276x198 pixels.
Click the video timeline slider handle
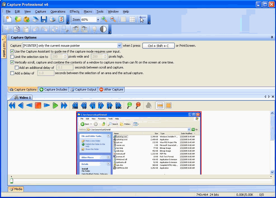click(12, 180)
